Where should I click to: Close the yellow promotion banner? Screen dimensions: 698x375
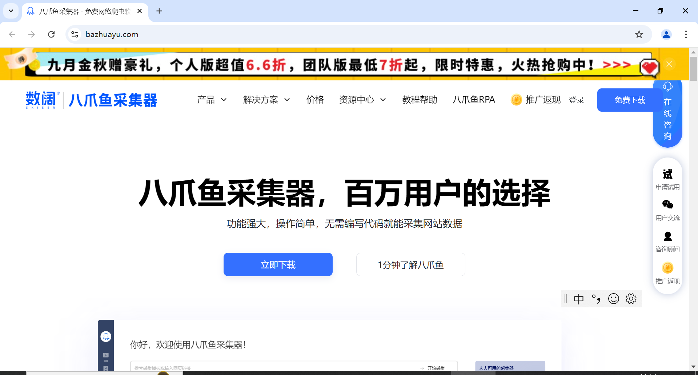pos(669,64)
